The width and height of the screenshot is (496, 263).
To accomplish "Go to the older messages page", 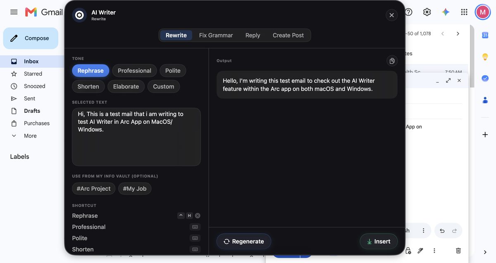I will click(458, 33).
